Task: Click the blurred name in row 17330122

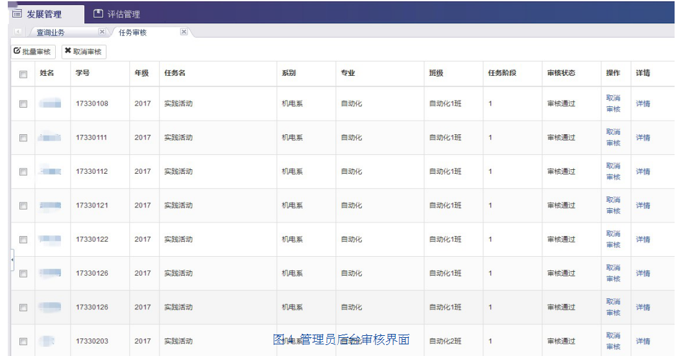Action: click(50, 240)
